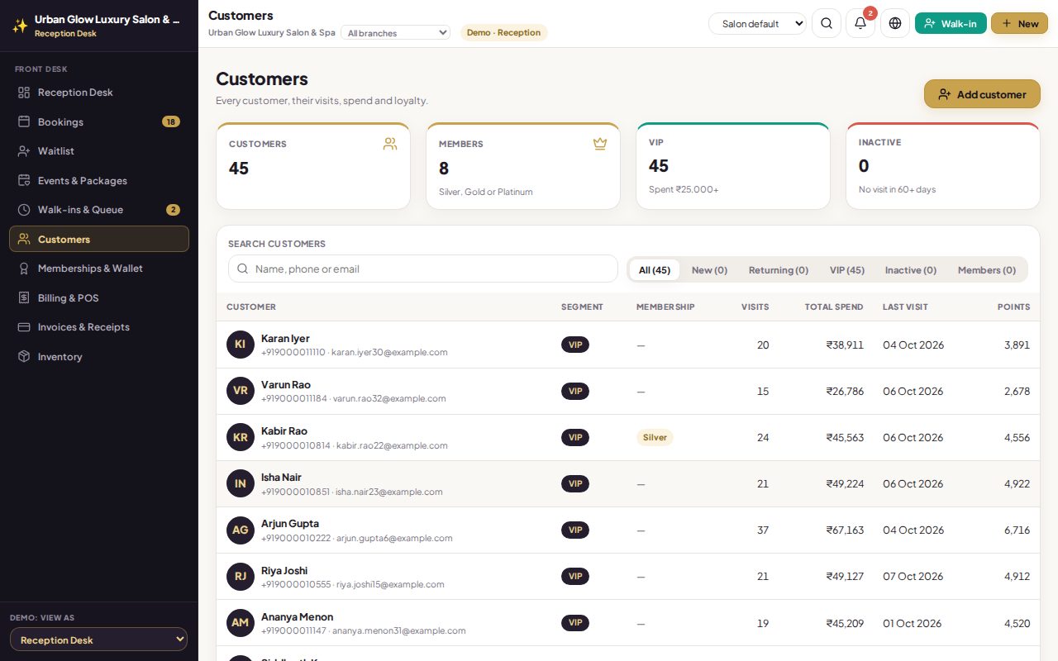Click the Arjun Gupta customer name
Image resolution: width=1058 pixels, height=661 pixels.
click(290, 523)
